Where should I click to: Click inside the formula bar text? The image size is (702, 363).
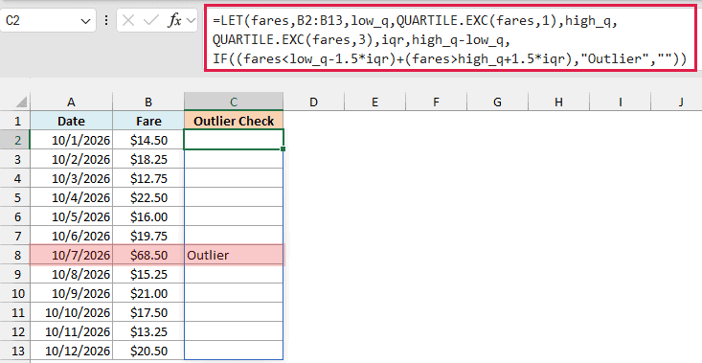point(450,40)
